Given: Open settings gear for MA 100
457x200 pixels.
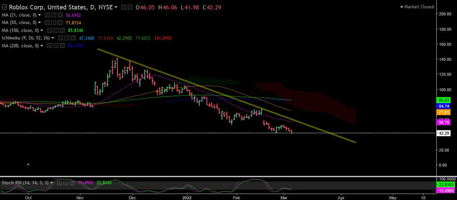Looking at the screenshot, I should coord(56,30).
